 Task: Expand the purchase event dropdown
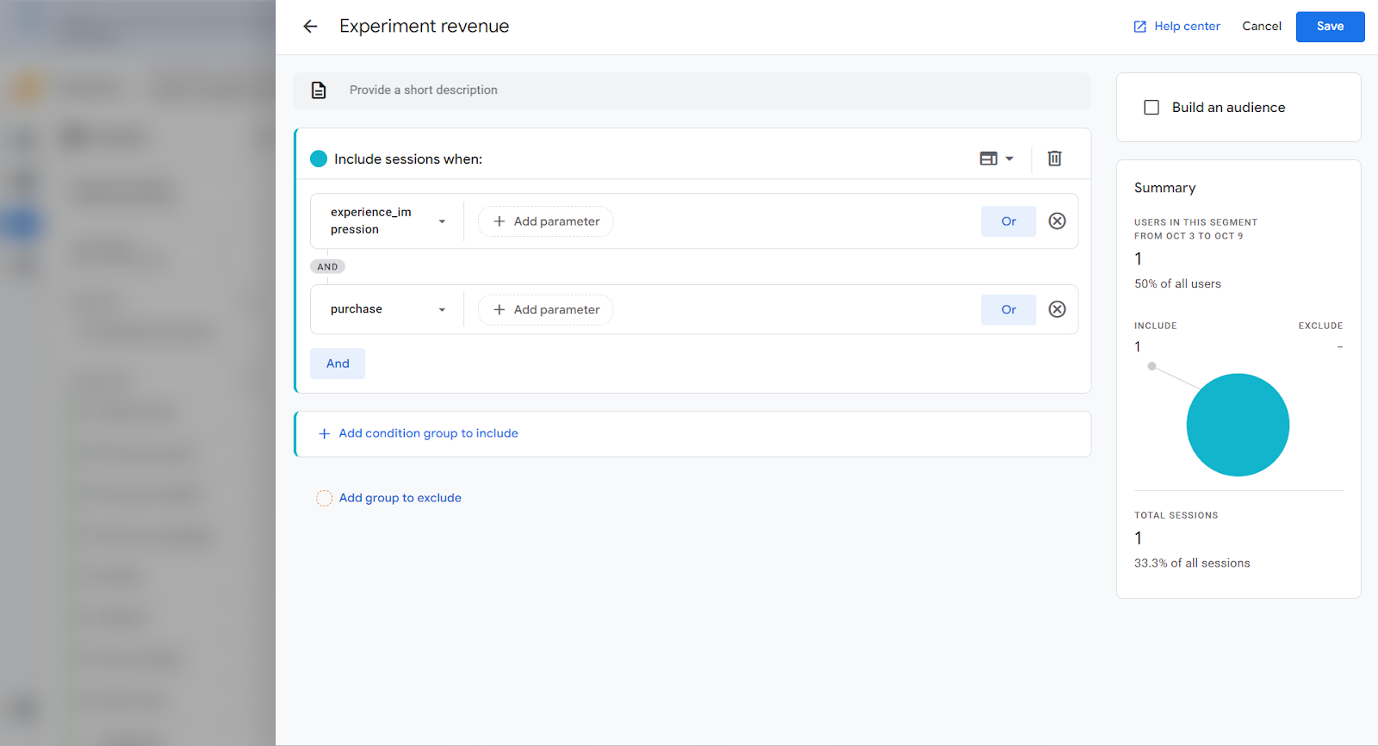point(442,310)
